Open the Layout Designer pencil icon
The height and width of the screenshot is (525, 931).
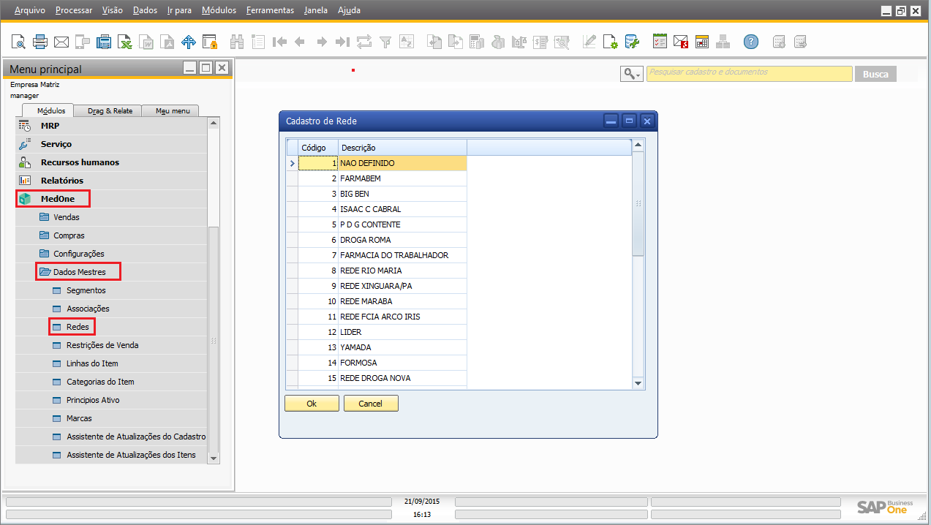point(589,42)
